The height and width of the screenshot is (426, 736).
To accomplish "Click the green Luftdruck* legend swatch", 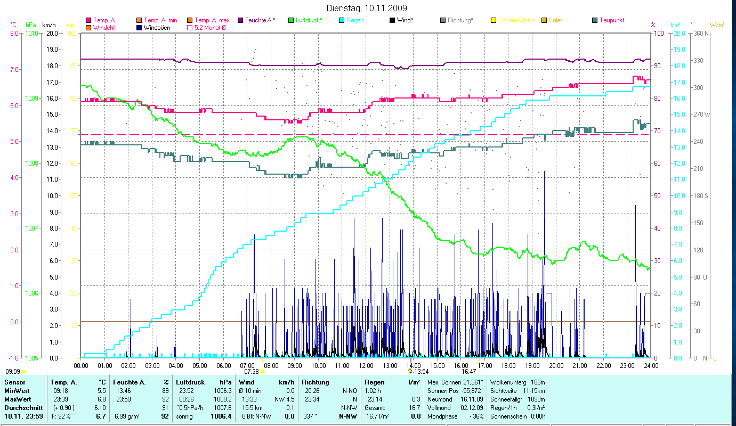I will 291,20.
